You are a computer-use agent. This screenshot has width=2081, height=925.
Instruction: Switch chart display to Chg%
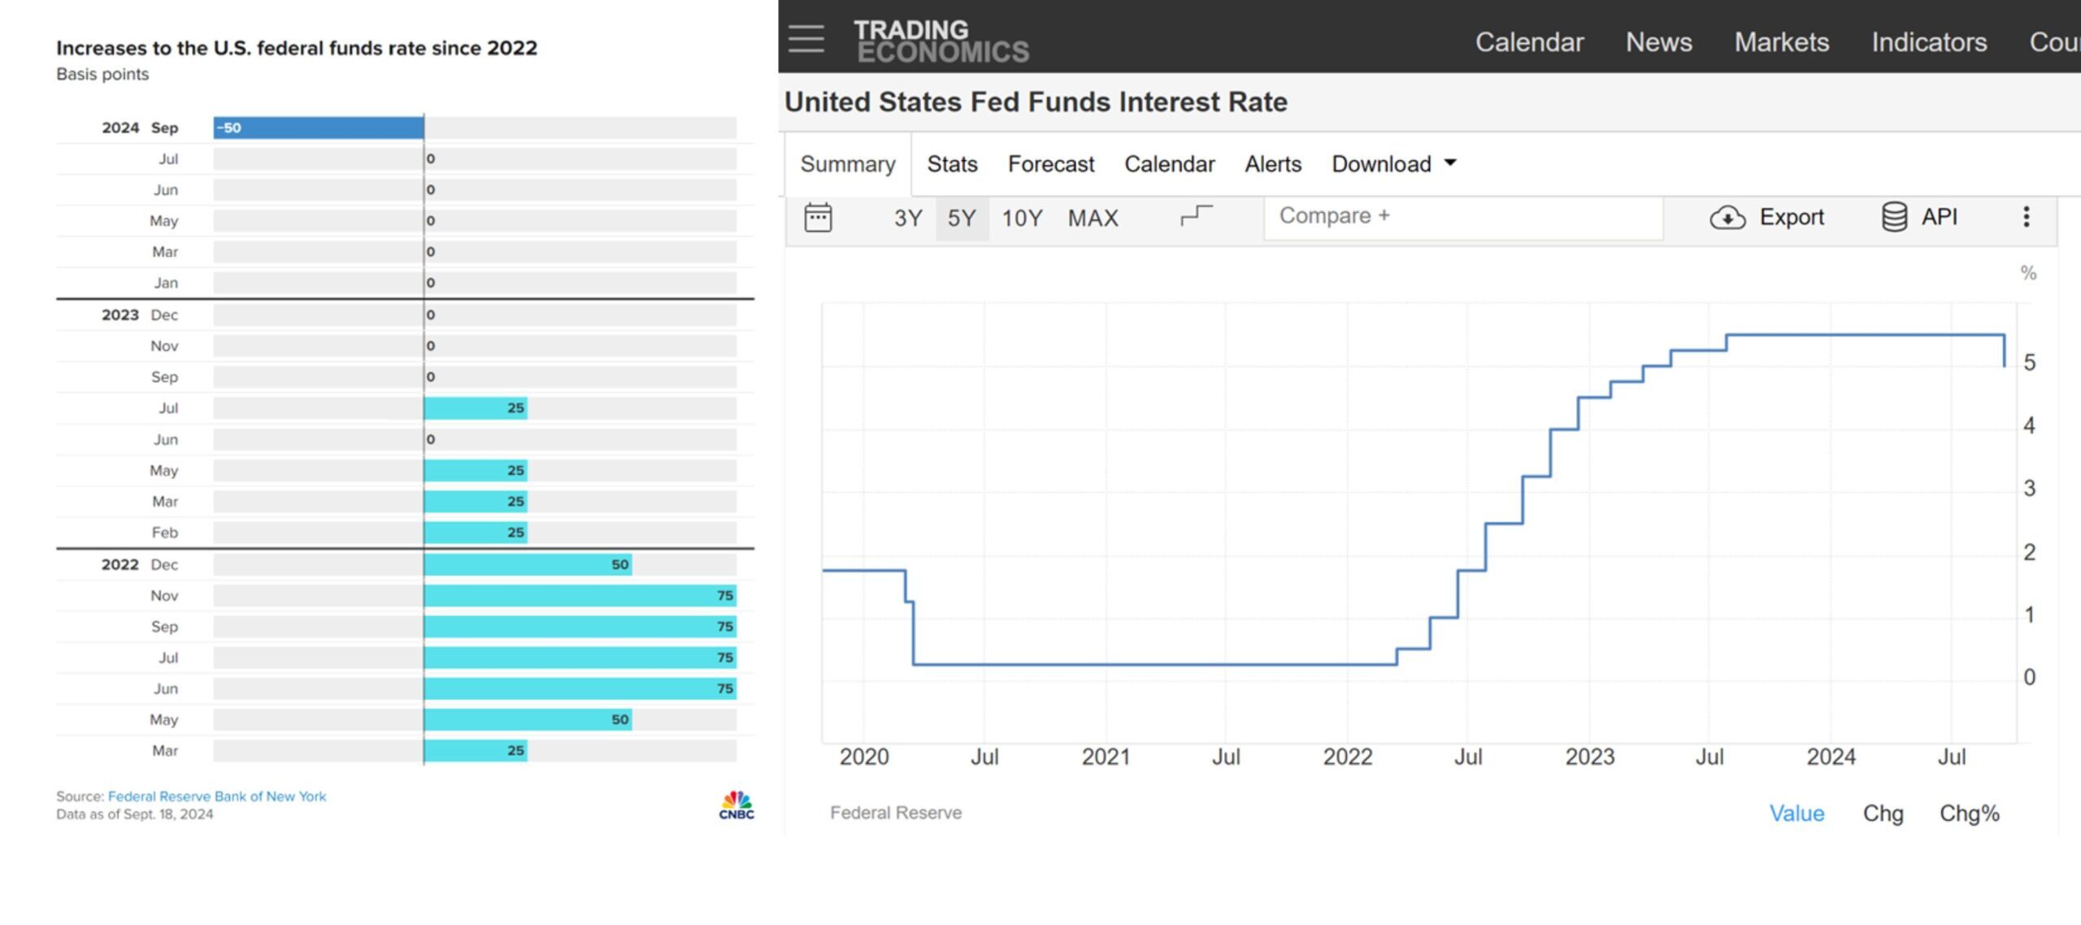pos(1969,813)
